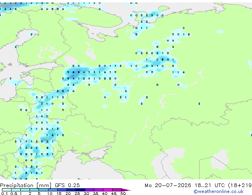Click the legend value "50"

pos(123,193)
